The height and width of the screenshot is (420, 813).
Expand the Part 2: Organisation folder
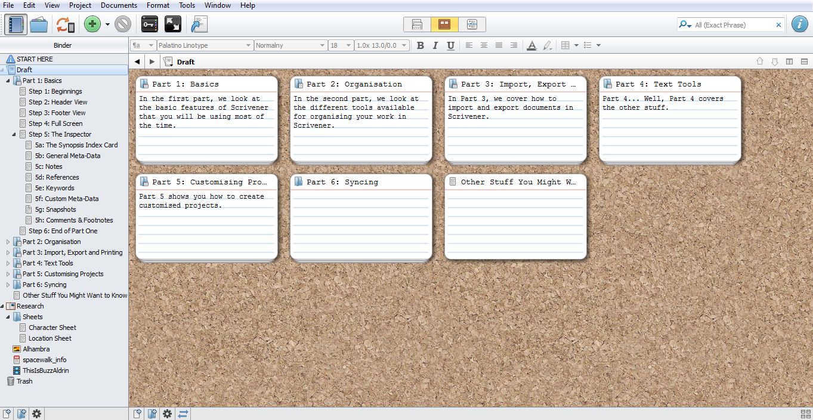[x=8, y=242]
